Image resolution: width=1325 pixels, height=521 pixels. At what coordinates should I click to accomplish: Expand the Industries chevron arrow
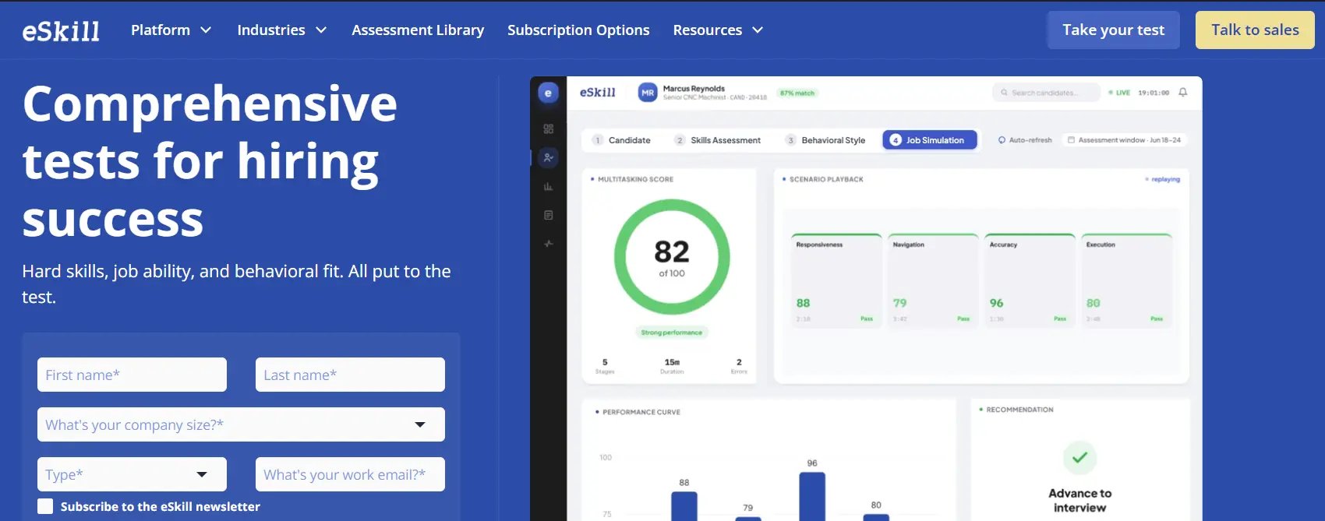point(321,30)
